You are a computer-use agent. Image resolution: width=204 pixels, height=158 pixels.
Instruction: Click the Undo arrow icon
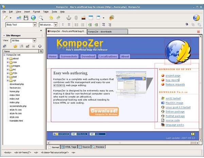click(51, 18)
